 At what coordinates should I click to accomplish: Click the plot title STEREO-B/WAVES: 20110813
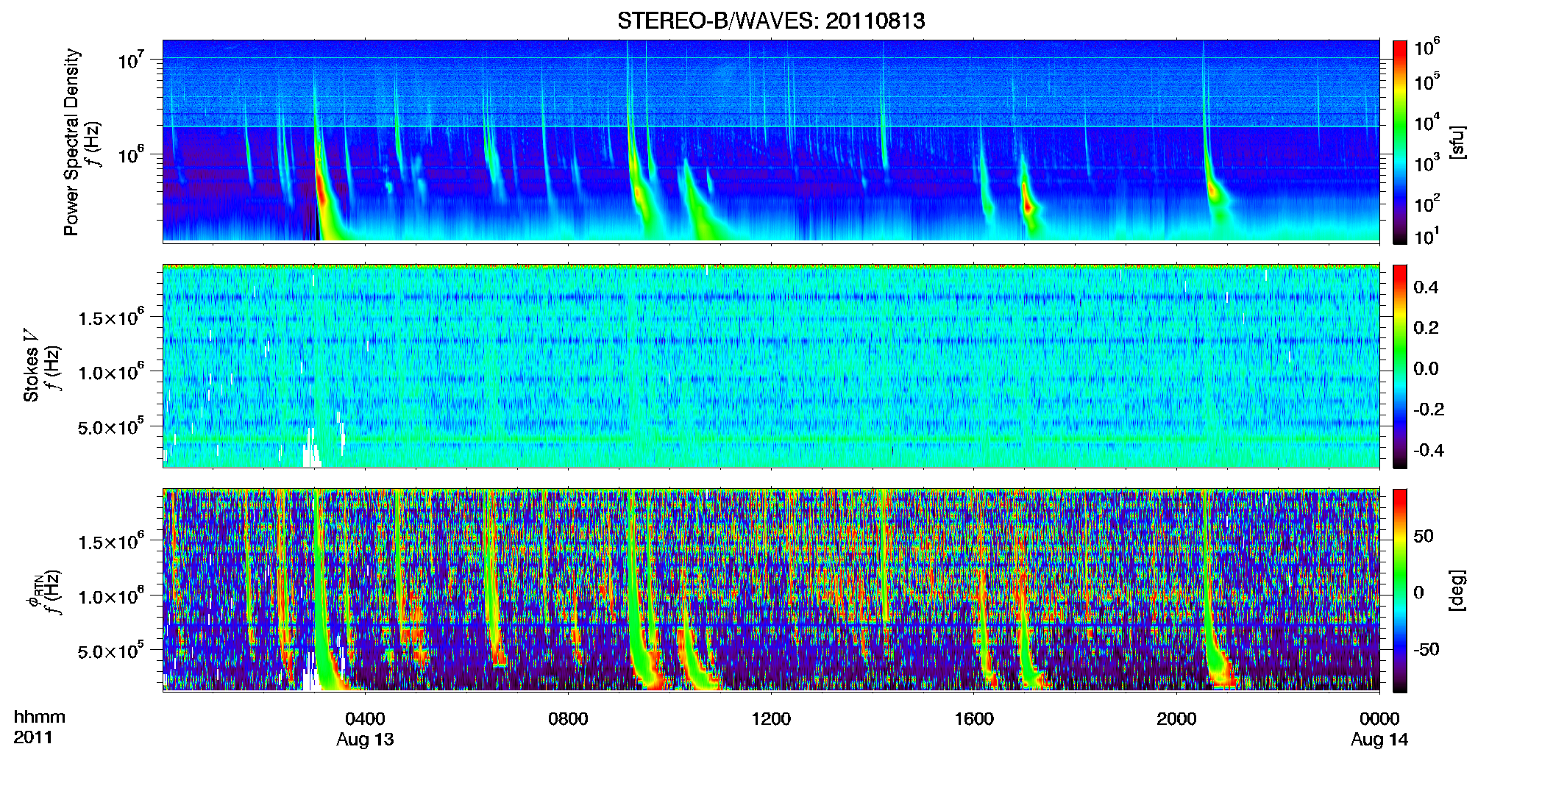[771, 21]
